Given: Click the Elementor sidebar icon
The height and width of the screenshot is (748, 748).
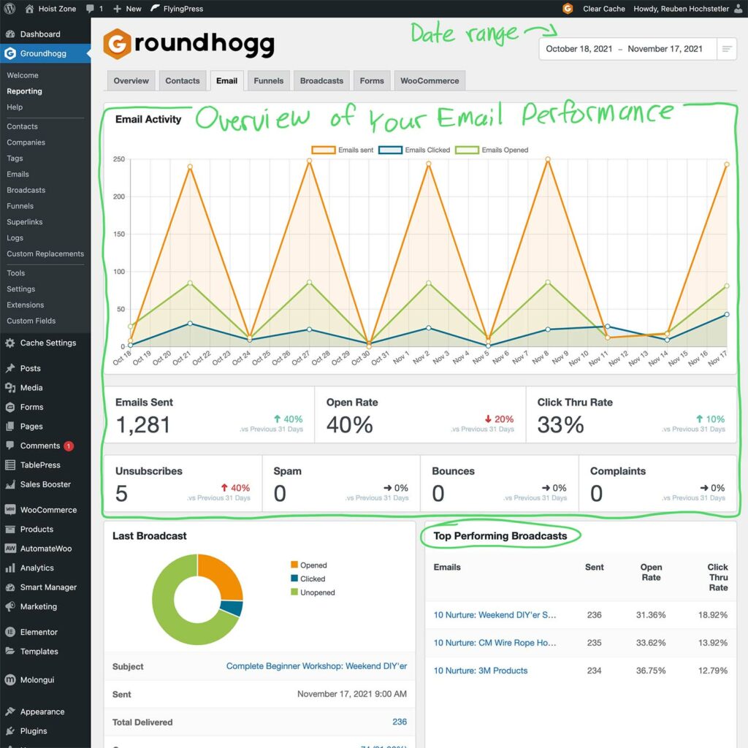Looking at the screenshot, I should coord(10,632).
